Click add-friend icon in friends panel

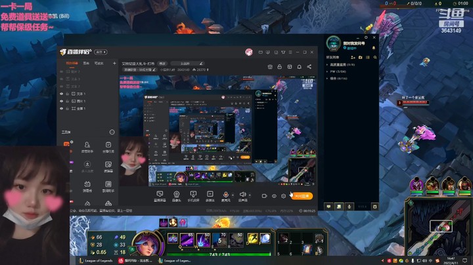pyautogui.click(x=353, y=57)
